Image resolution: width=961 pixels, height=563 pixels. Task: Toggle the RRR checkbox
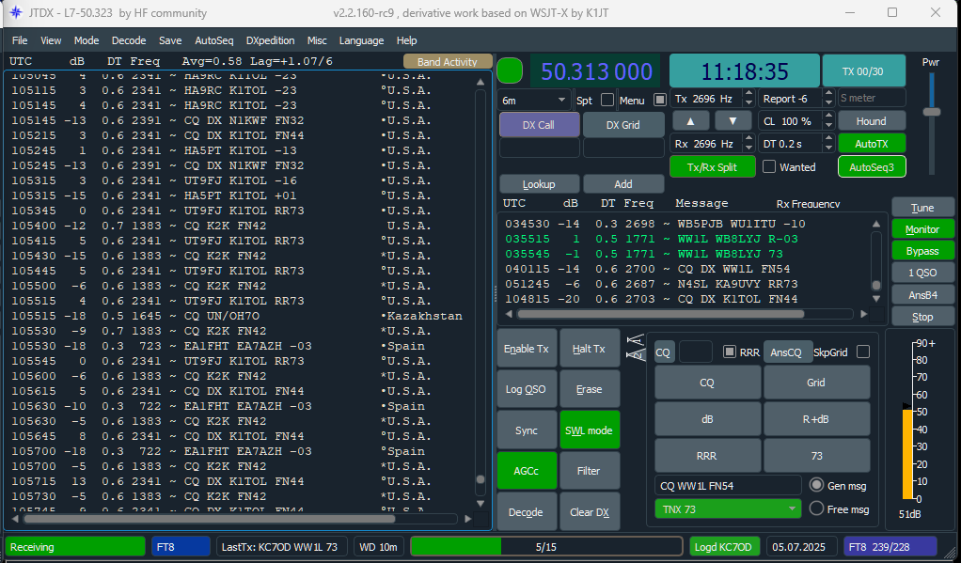coord(730,352)
